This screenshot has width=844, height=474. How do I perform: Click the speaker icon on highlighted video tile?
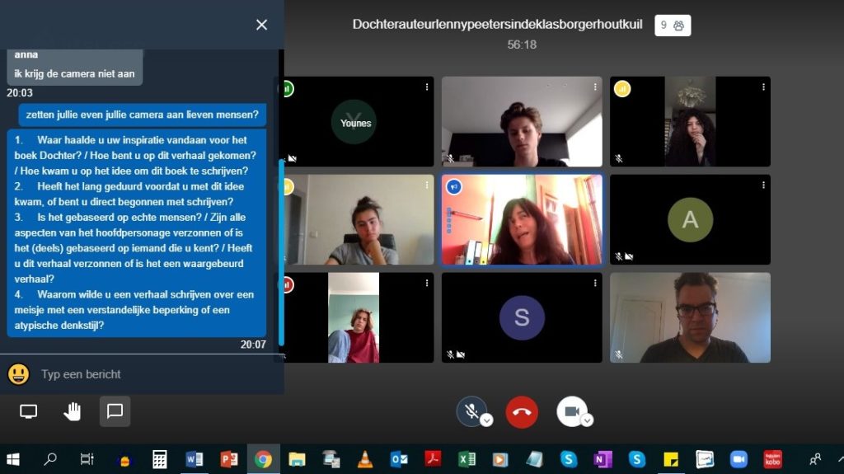click(452, 187)
